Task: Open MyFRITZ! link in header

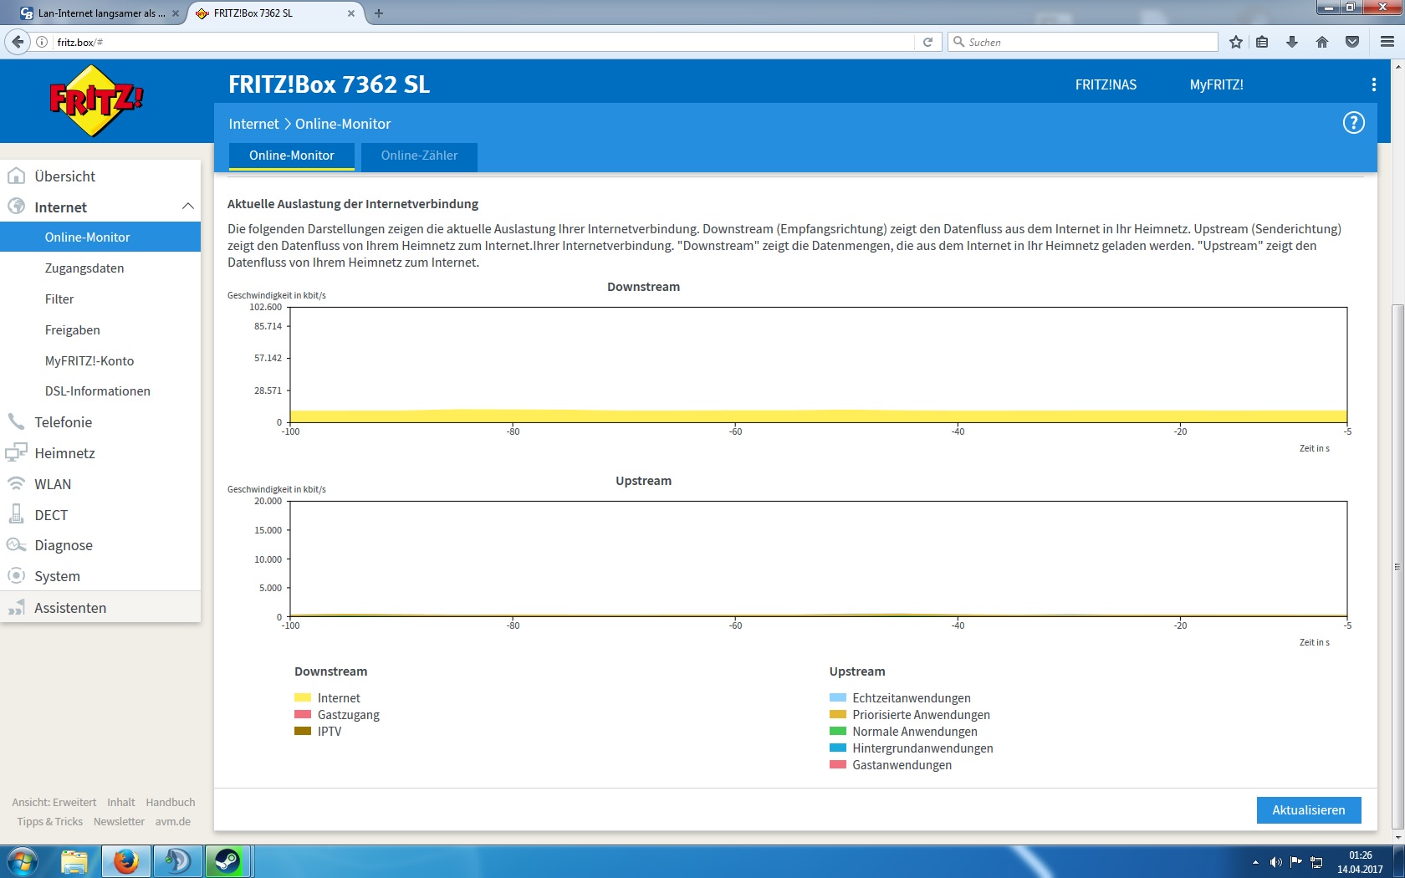Action: point(1216,84)
